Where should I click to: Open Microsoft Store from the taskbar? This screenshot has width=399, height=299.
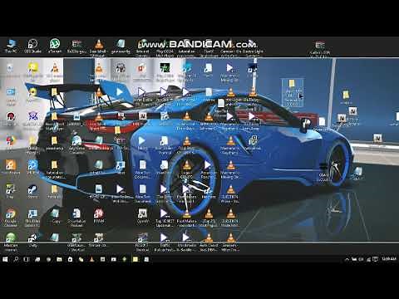point(70,259)
